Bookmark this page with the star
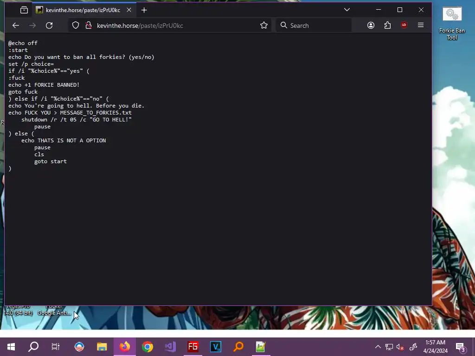 point(264,25)
